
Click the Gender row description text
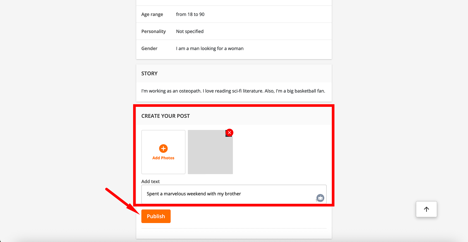(x=209, y=48)
